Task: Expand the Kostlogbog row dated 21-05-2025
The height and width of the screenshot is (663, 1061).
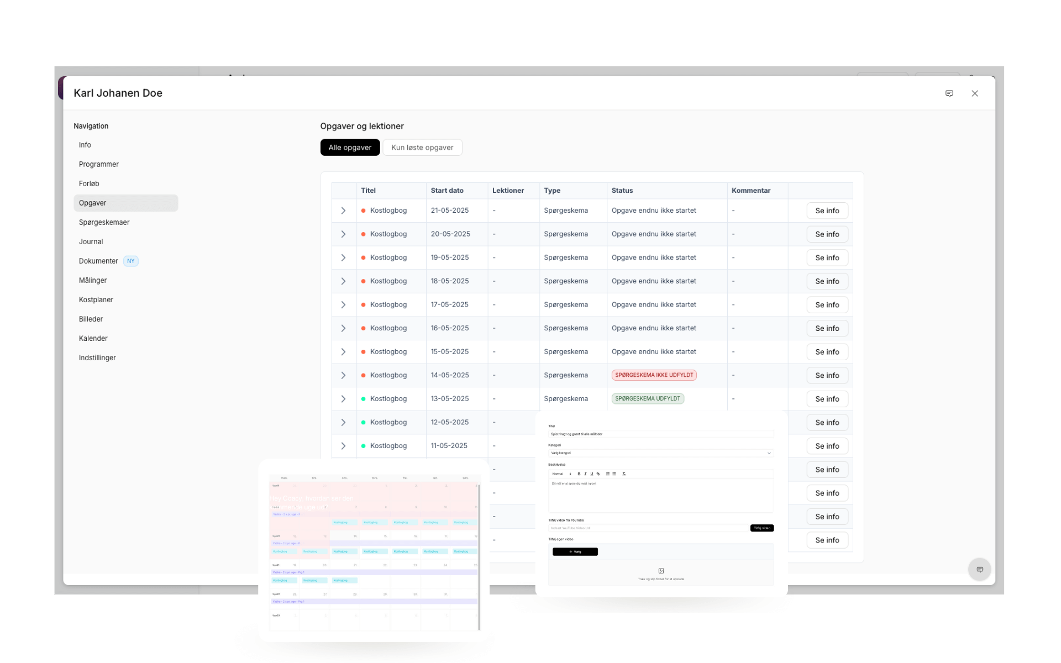Action: pyautogui.click(x=343, y=211)
